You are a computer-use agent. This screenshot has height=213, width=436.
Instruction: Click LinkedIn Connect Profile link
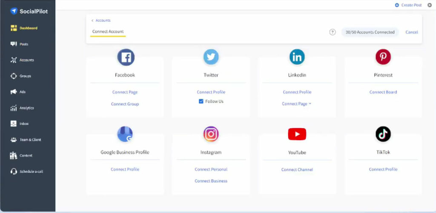click(x=297, y=92)
